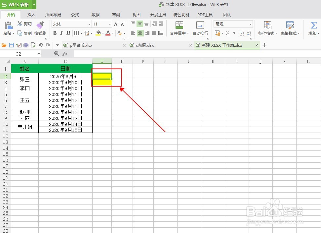Toggle bold formatting
This screenshot has width=321, height=233.
click(55, 33)
